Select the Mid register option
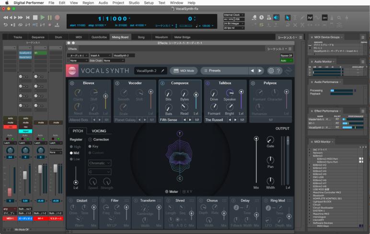The width and height of the screenshot is (370, 234). click(x=75, y=153)
